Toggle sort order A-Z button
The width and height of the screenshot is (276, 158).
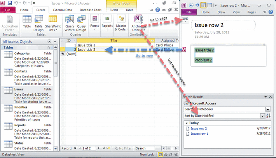[268, 116]
